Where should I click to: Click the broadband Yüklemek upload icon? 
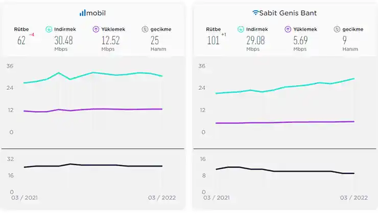coord(288,30)
